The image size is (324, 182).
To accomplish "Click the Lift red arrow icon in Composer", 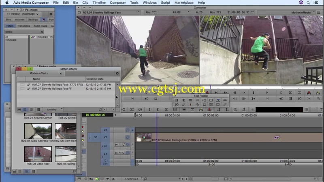I will click(x=309, y=93).
